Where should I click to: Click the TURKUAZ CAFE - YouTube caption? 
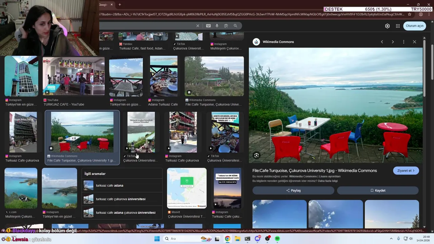64,104
